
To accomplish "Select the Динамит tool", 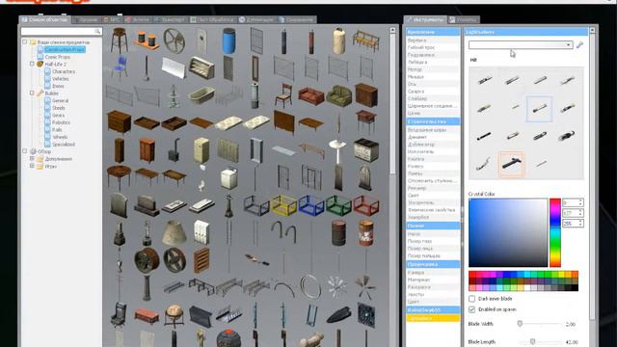I will (x=433, y=137).
